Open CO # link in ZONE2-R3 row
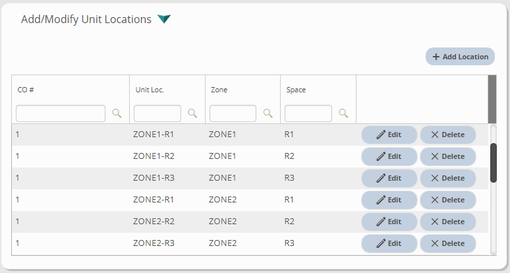 click(18, 243)
